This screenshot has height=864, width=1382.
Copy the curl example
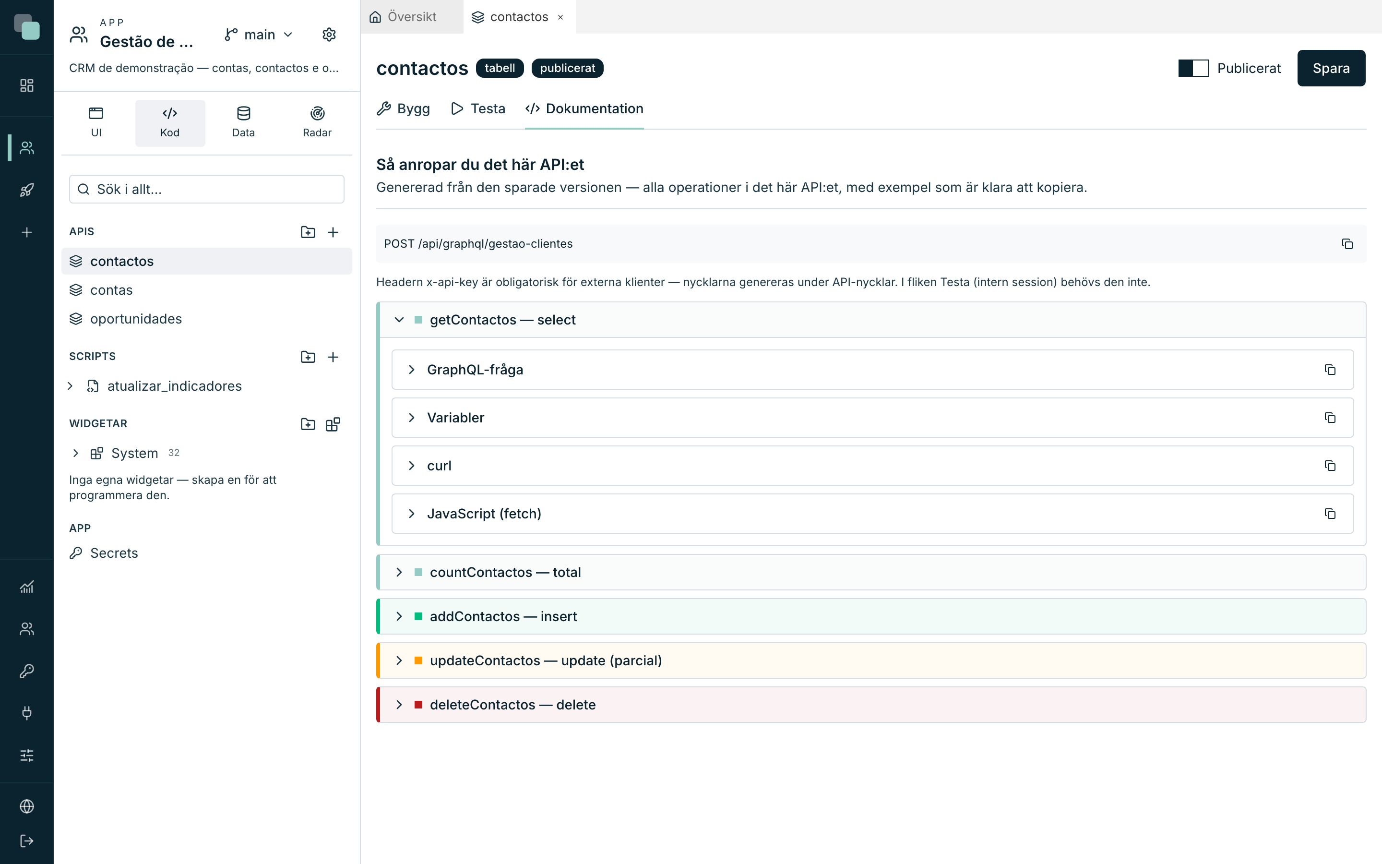click(1330, 466)
